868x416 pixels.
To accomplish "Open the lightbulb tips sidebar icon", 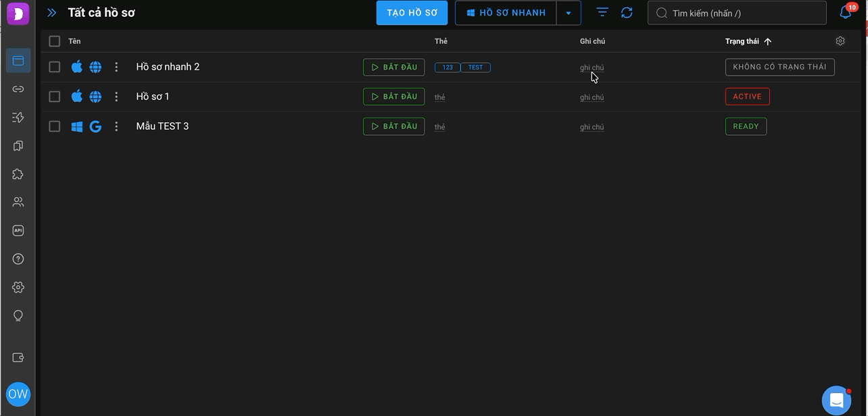I will 18,315.
